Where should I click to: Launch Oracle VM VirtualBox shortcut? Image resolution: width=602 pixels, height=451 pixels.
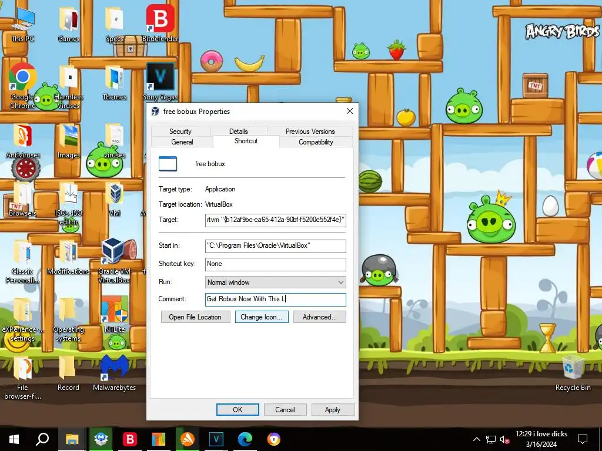(x=115, y=261)
